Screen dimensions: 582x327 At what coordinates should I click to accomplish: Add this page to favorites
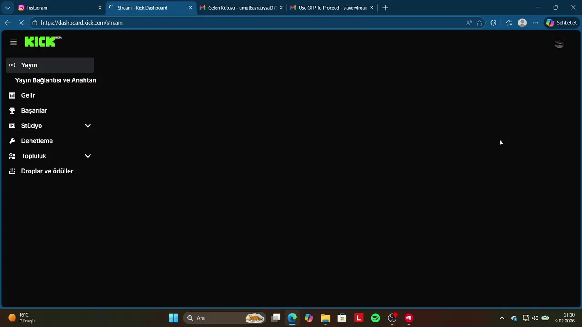[x=479, y=23]
